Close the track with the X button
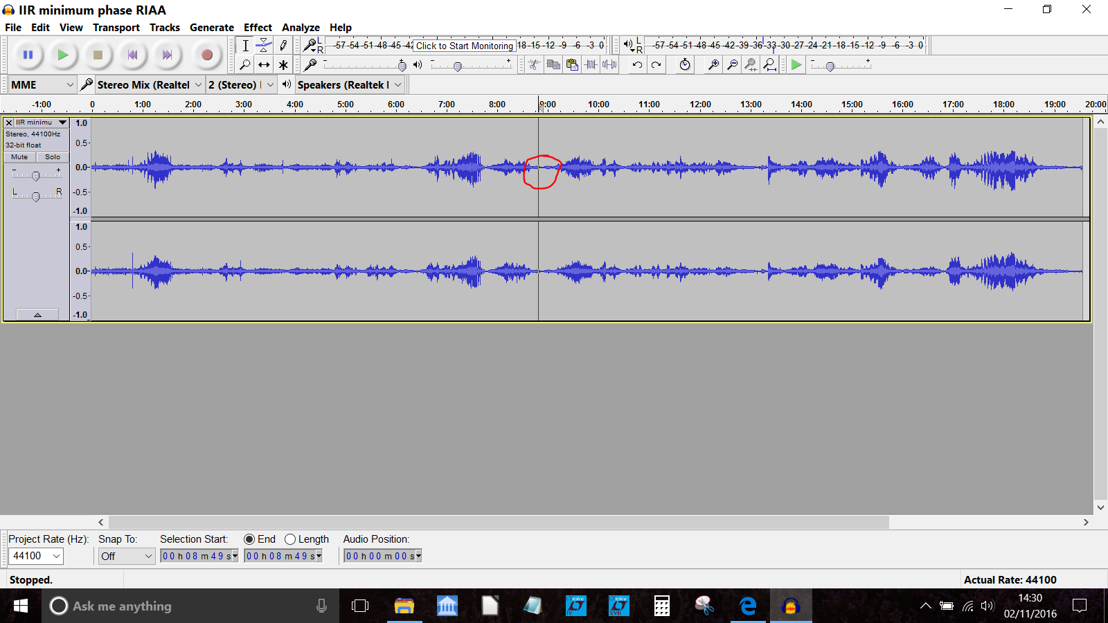Screen dimensions: 1108x623 pos(9,123)
